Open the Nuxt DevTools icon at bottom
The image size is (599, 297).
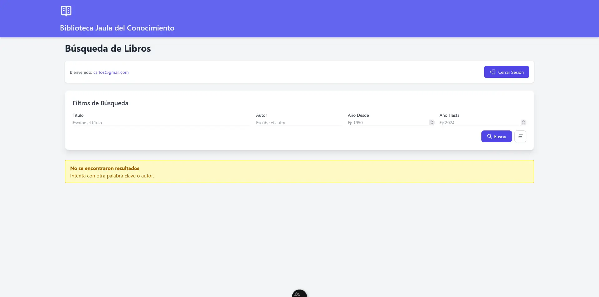pyautogui.click(x=299, y=294)
